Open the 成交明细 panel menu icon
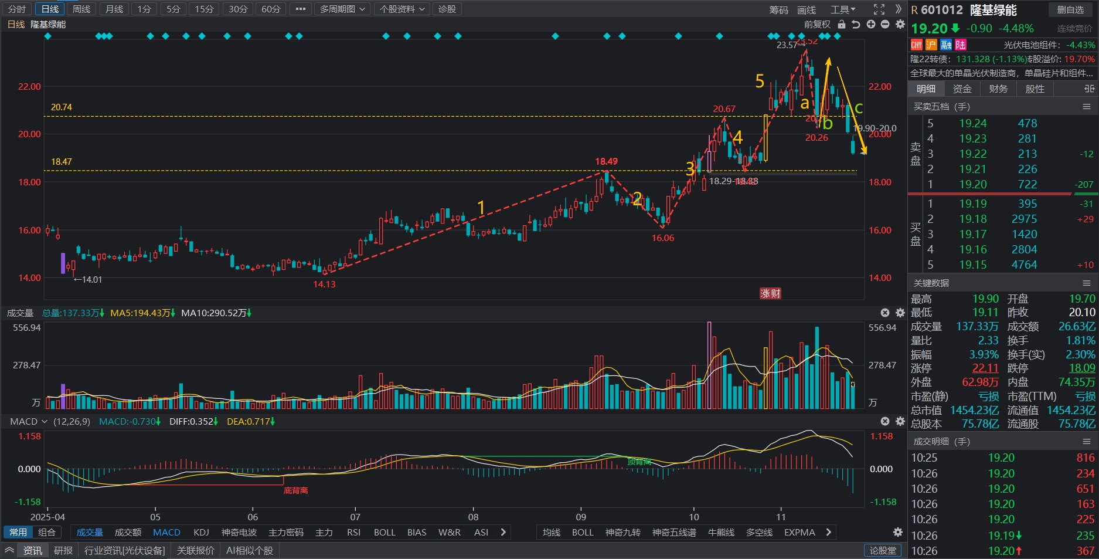 pyautogui.click(x=1086, y=442)
